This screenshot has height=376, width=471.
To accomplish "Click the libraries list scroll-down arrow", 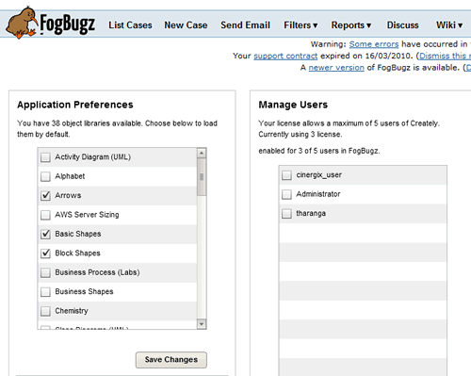I will pyautogui.click(x=202, y=324).
